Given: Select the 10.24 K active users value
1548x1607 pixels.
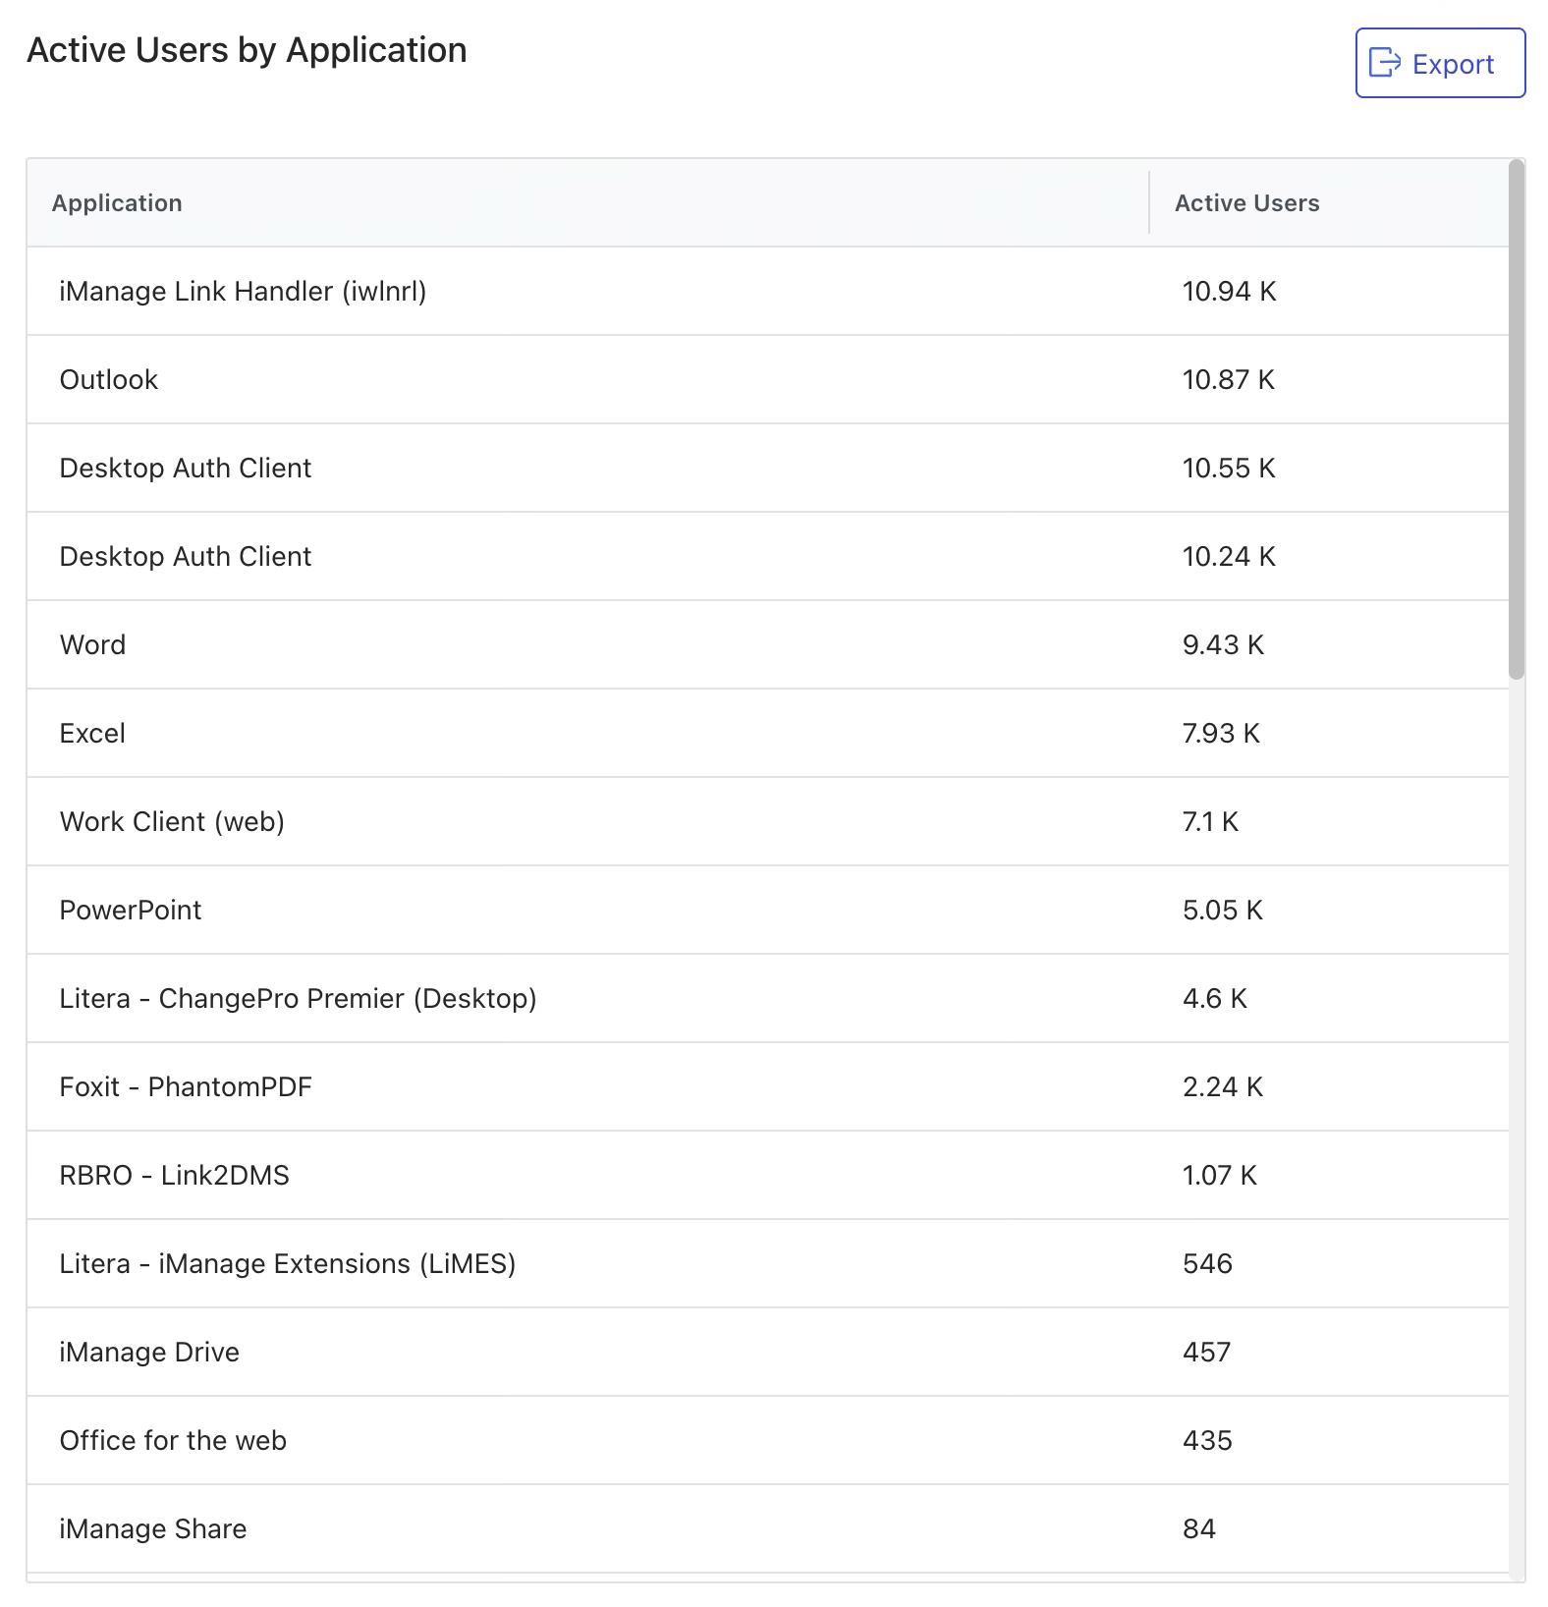Looking at the screenshot, I should [1229, 557].
